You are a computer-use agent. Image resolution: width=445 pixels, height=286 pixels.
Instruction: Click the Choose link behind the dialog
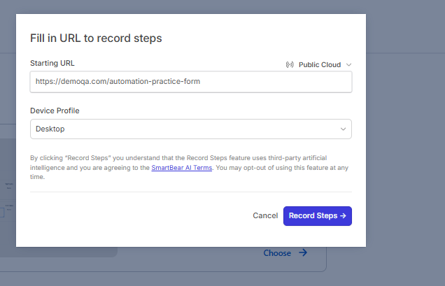[x=277, y=253]
